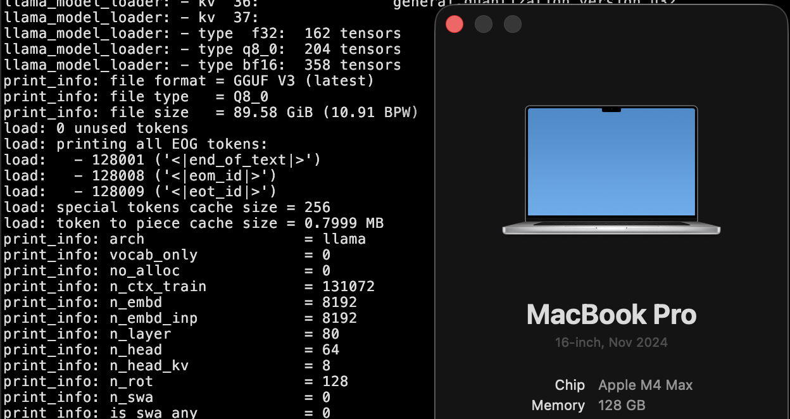Click the 'n_ctx_train = 131072' line
Image resolution: width=790 pixels, height=419 pixels.
189,287
